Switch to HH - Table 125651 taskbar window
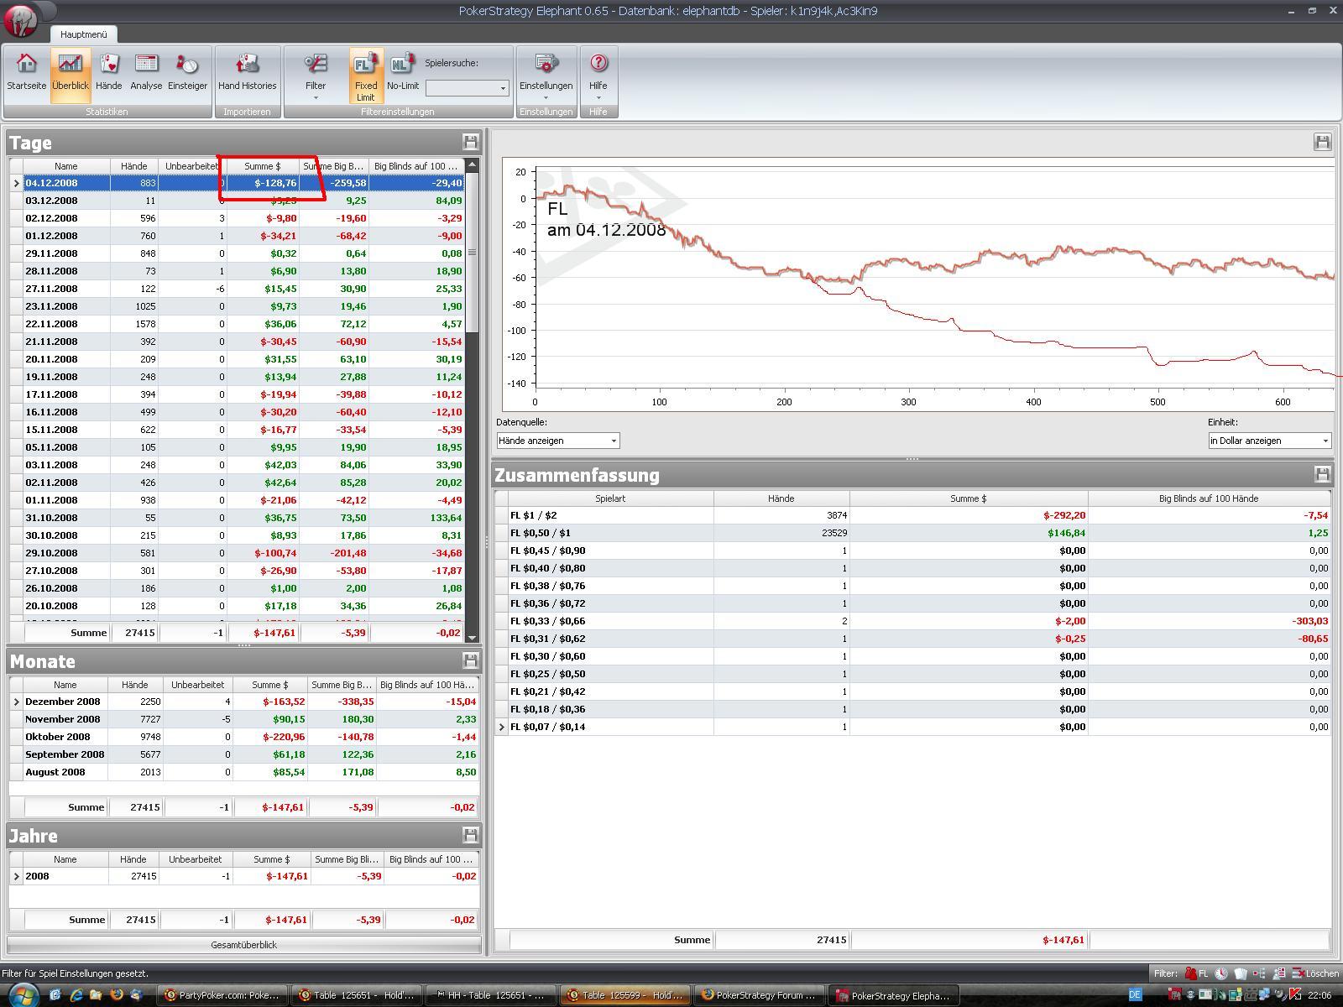Viewport: 1343px width, 1007px height. [x=491, y=995]
